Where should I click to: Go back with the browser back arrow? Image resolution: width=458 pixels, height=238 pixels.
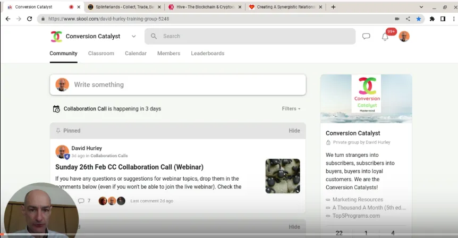click(8, 19)
